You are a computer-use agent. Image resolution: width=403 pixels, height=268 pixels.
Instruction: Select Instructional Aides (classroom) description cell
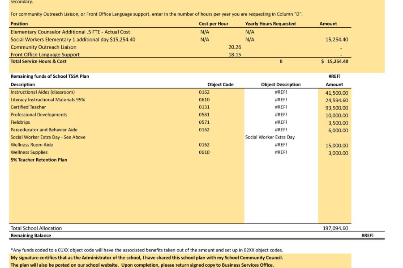(x=43, y=92)
